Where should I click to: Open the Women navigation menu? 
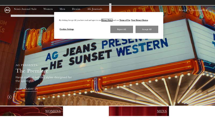(x=48, y=9)
